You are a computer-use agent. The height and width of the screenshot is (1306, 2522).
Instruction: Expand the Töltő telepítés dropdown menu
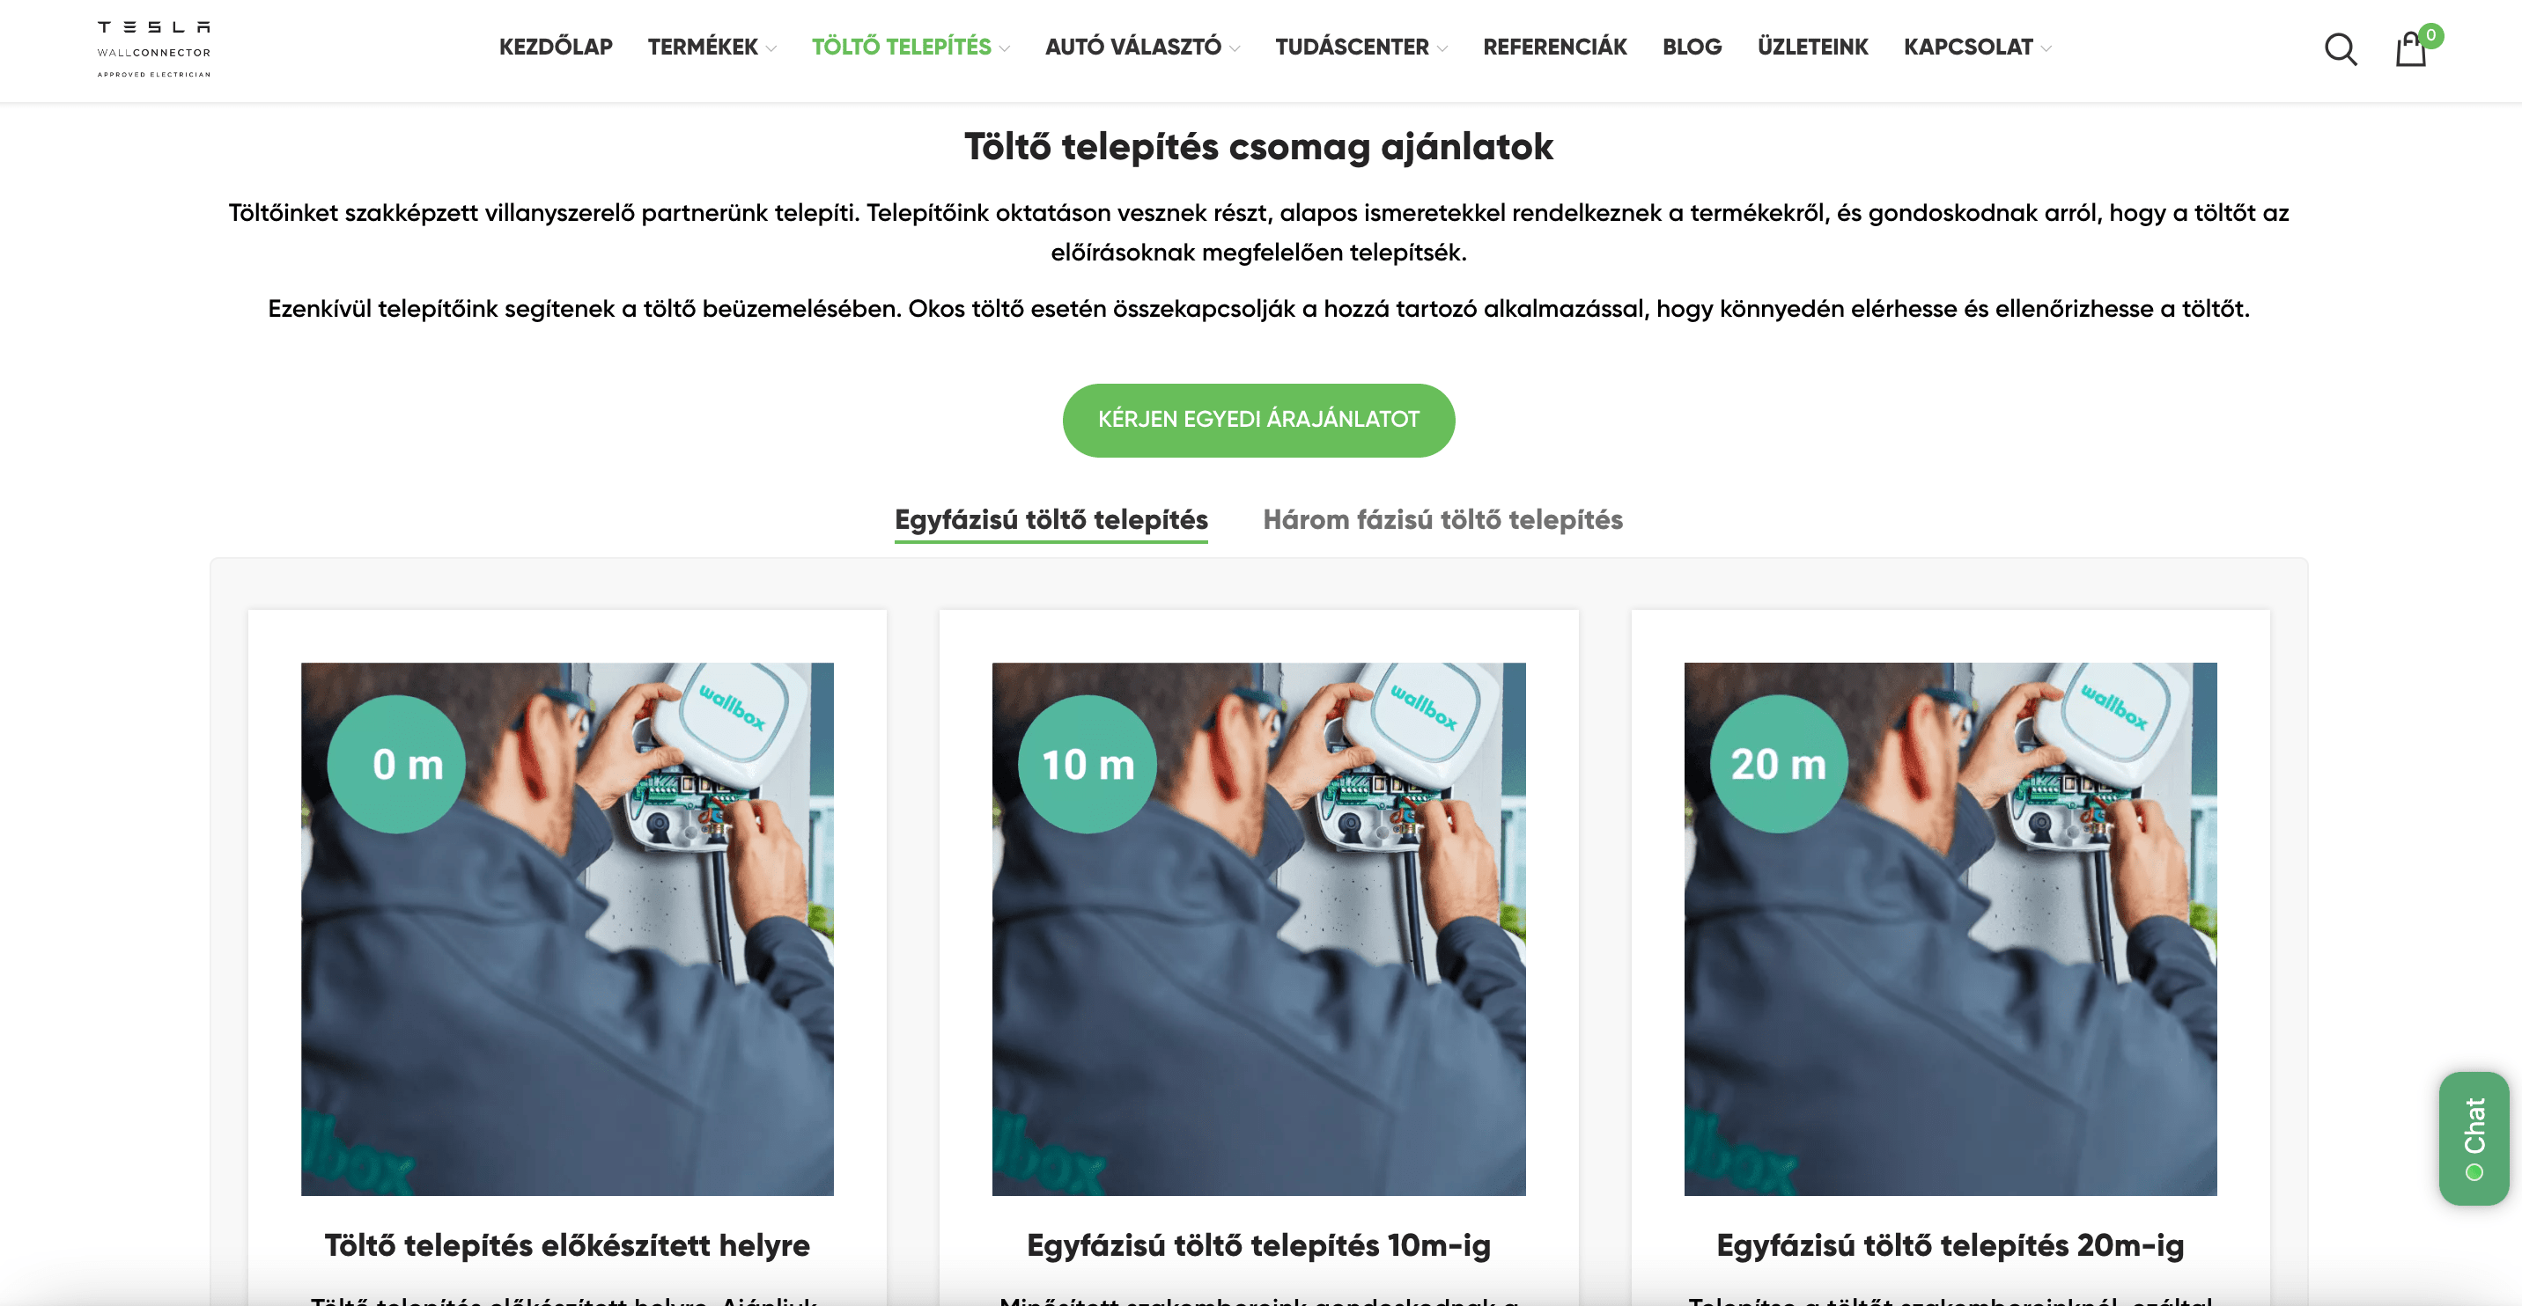tap(911, 47)
